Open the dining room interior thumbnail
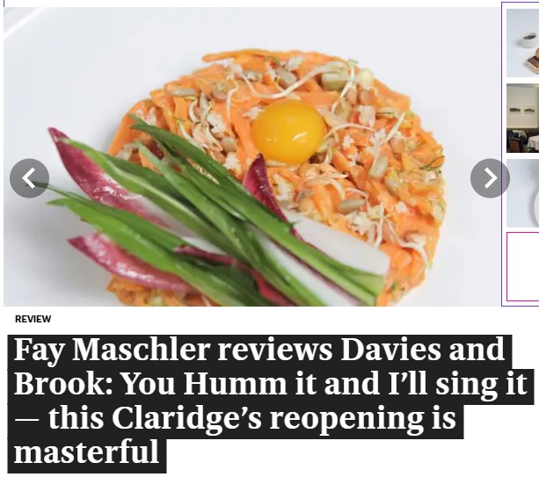 click(x=522, y=118)
